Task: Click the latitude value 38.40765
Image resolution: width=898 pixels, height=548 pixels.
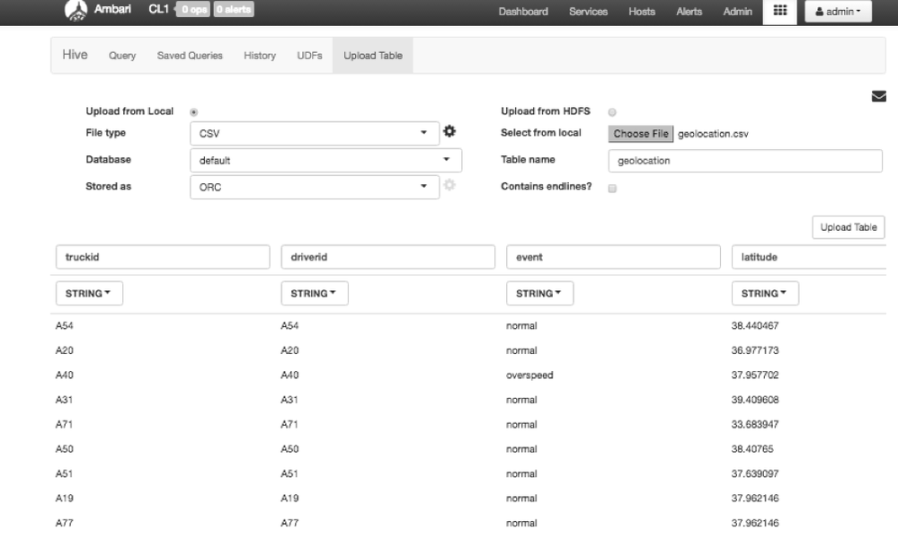Action: [752, 449]
